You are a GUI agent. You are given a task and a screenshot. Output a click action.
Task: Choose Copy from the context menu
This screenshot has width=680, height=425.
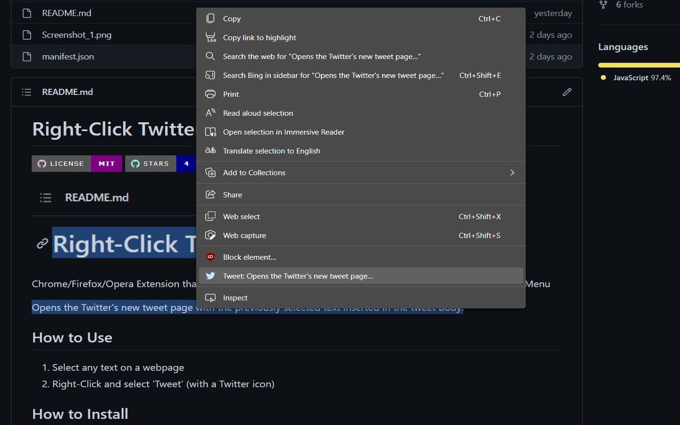click(x=361, y=19)
